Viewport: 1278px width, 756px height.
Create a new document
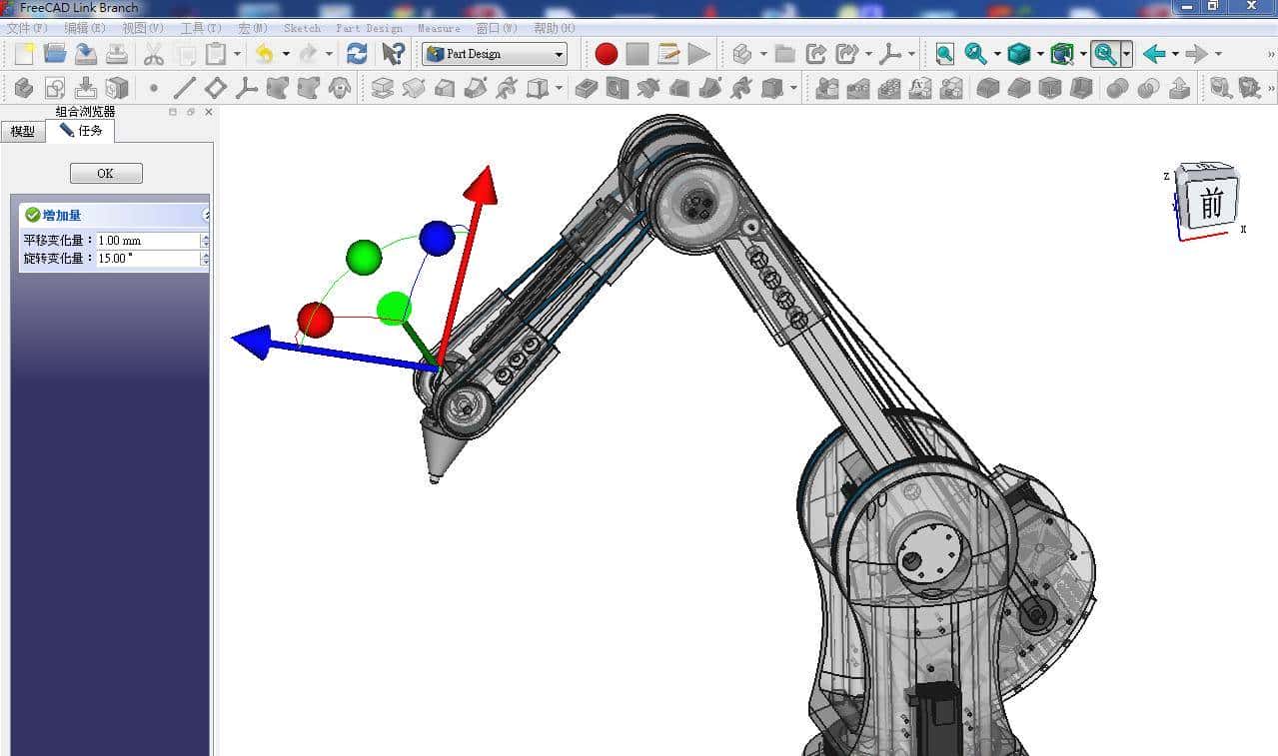pos(24,54)
